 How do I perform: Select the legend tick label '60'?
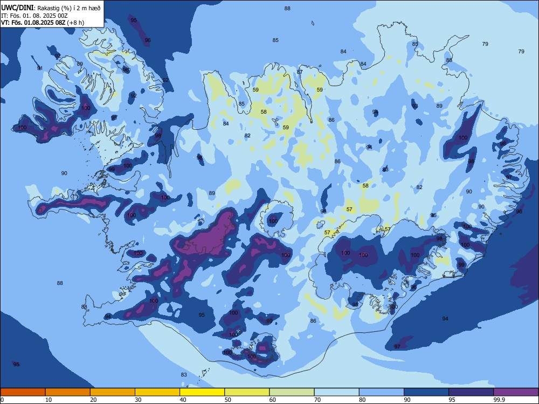(x=273, y=400)
